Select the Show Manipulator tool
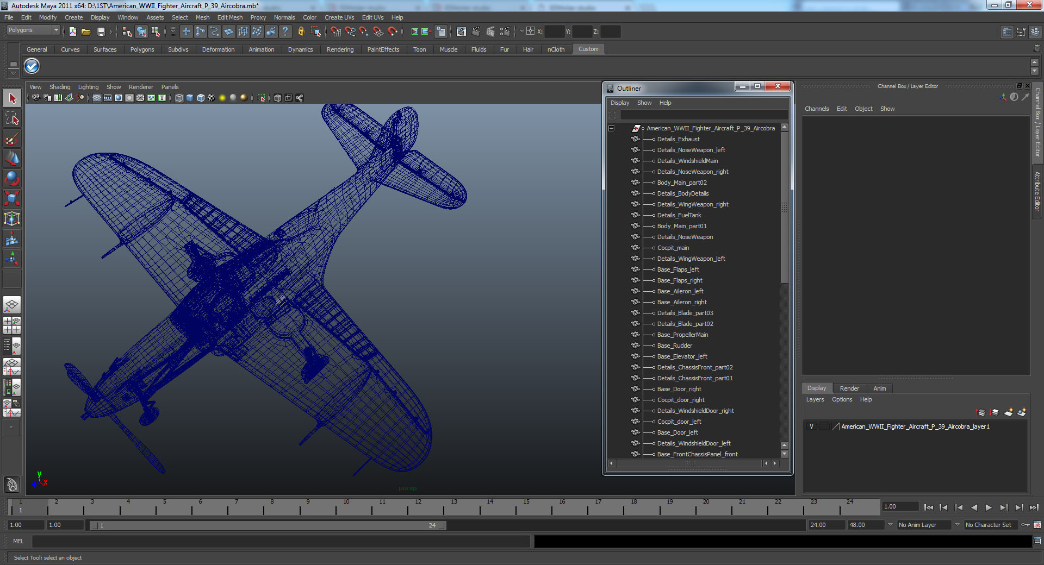The height and width of the screenshot is (565, 1044). (x=12, y=259)
